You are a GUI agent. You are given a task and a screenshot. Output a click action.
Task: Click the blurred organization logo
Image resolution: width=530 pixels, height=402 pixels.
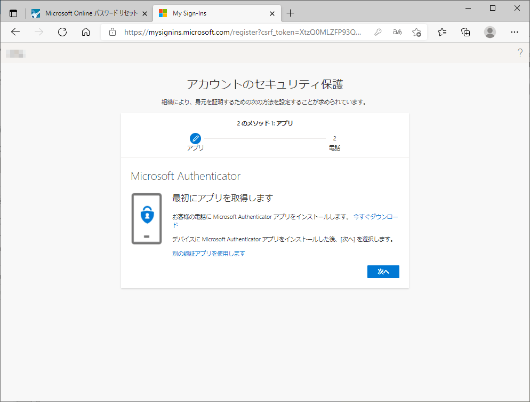[x=15, y=53]
